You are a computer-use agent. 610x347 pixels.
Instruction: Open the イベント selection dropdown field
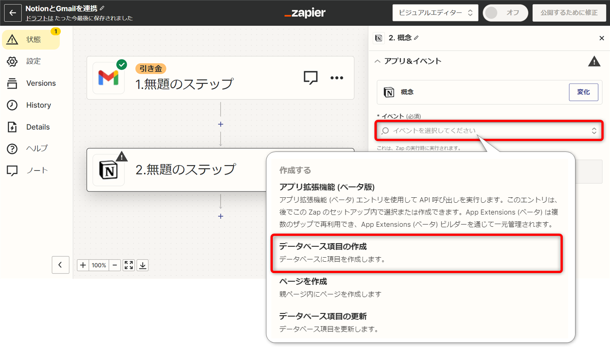[489, 131]
